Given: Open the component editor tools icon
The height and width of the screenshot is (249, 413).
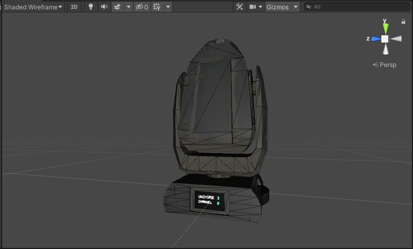Looking at the screenshot, I should click(239, 7).
